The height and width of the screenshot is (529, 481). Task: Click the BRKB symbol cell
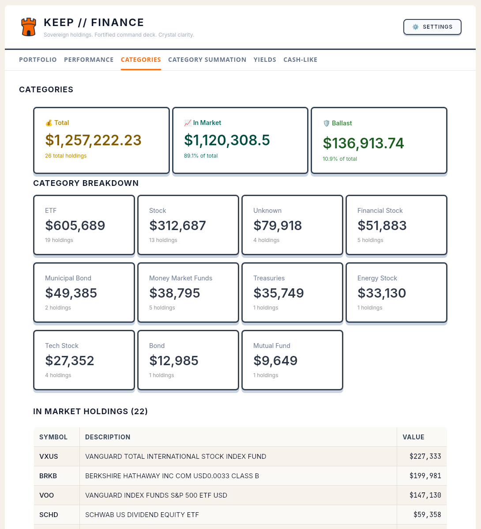coord(49,476)
